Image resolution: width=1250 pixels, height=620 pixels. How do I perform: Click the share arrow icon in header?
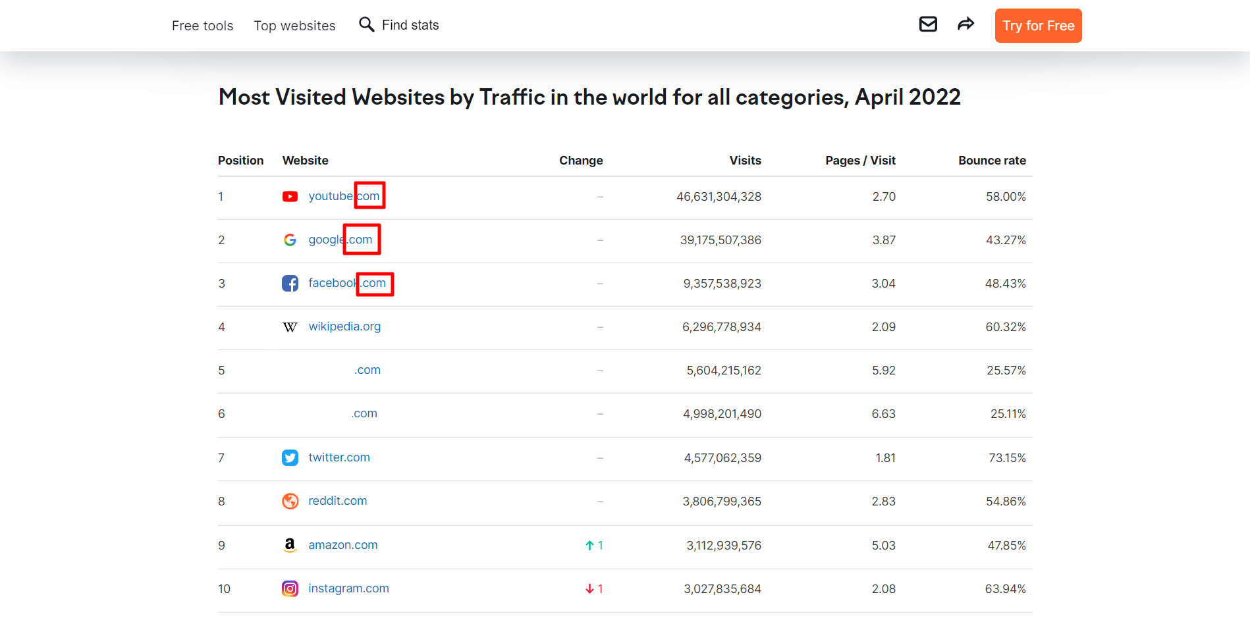[965, 24]
